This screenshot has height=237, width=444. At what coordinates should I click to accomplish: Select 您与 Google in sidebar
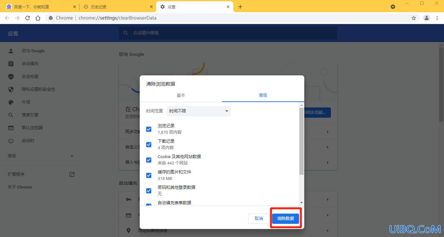click(33, 51)
